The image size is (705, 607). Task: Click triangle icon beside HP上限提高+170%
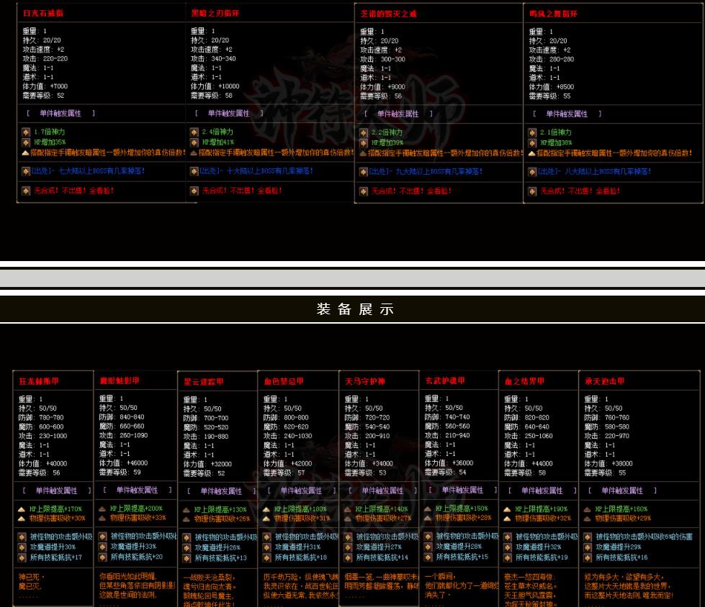point(22,508)
